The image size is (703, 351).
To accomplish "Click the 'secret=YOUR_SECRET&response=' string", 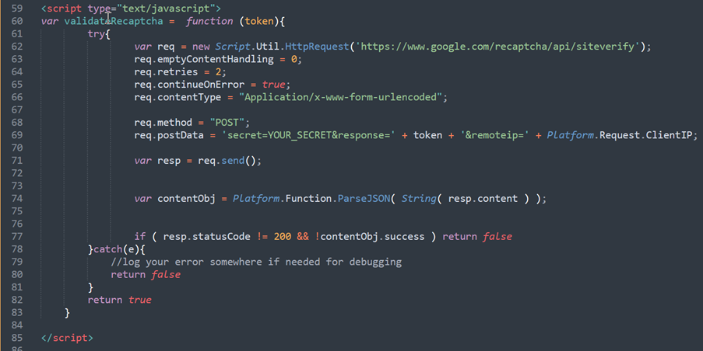I will point(308,135).
